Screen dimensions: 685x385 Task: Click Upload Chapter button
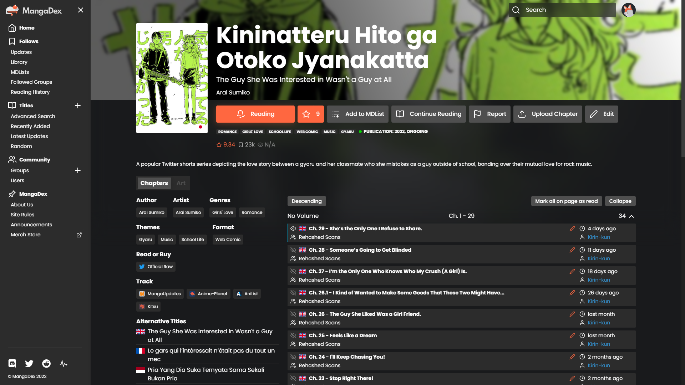click(x=548, y=114)
